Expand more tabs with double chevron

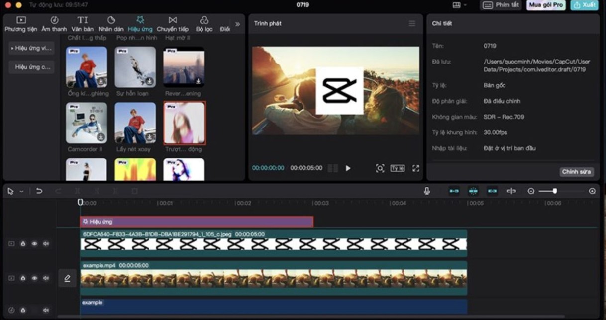tap(237, 24)
